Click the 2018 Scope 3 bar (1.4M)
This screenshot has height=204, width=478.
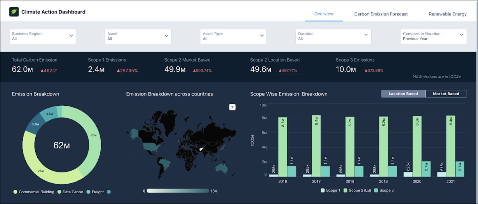[x=359, y=171]
